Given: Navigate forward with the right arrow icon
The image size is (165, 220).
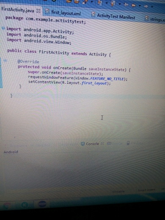Looking at the screenshot, I should [x=146, y=6].
